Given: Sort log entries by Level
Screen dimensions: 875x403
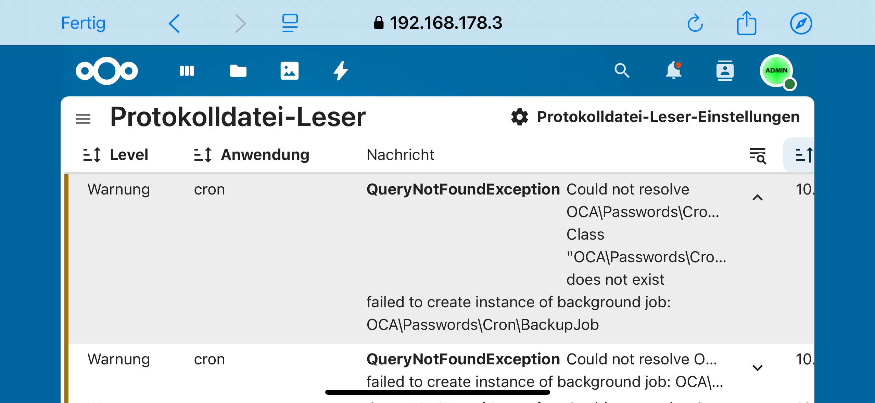Looking at the screenshot, I should [x=116, y=155].
